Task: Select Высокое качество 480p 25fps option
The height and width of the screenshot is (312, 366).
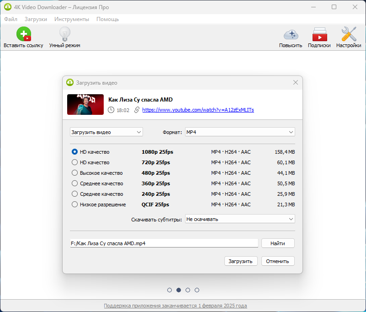Action: pos(74,173)
